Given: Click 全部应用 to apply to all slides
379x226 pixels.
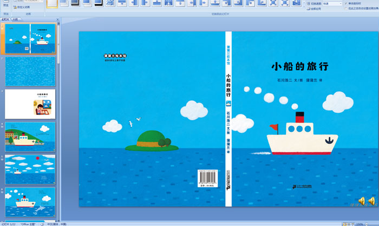Looking at the screenshot, I should [314, 9].
